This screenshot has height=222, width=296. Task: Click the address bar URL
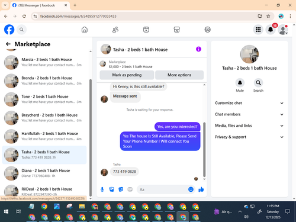coord(78,16)
